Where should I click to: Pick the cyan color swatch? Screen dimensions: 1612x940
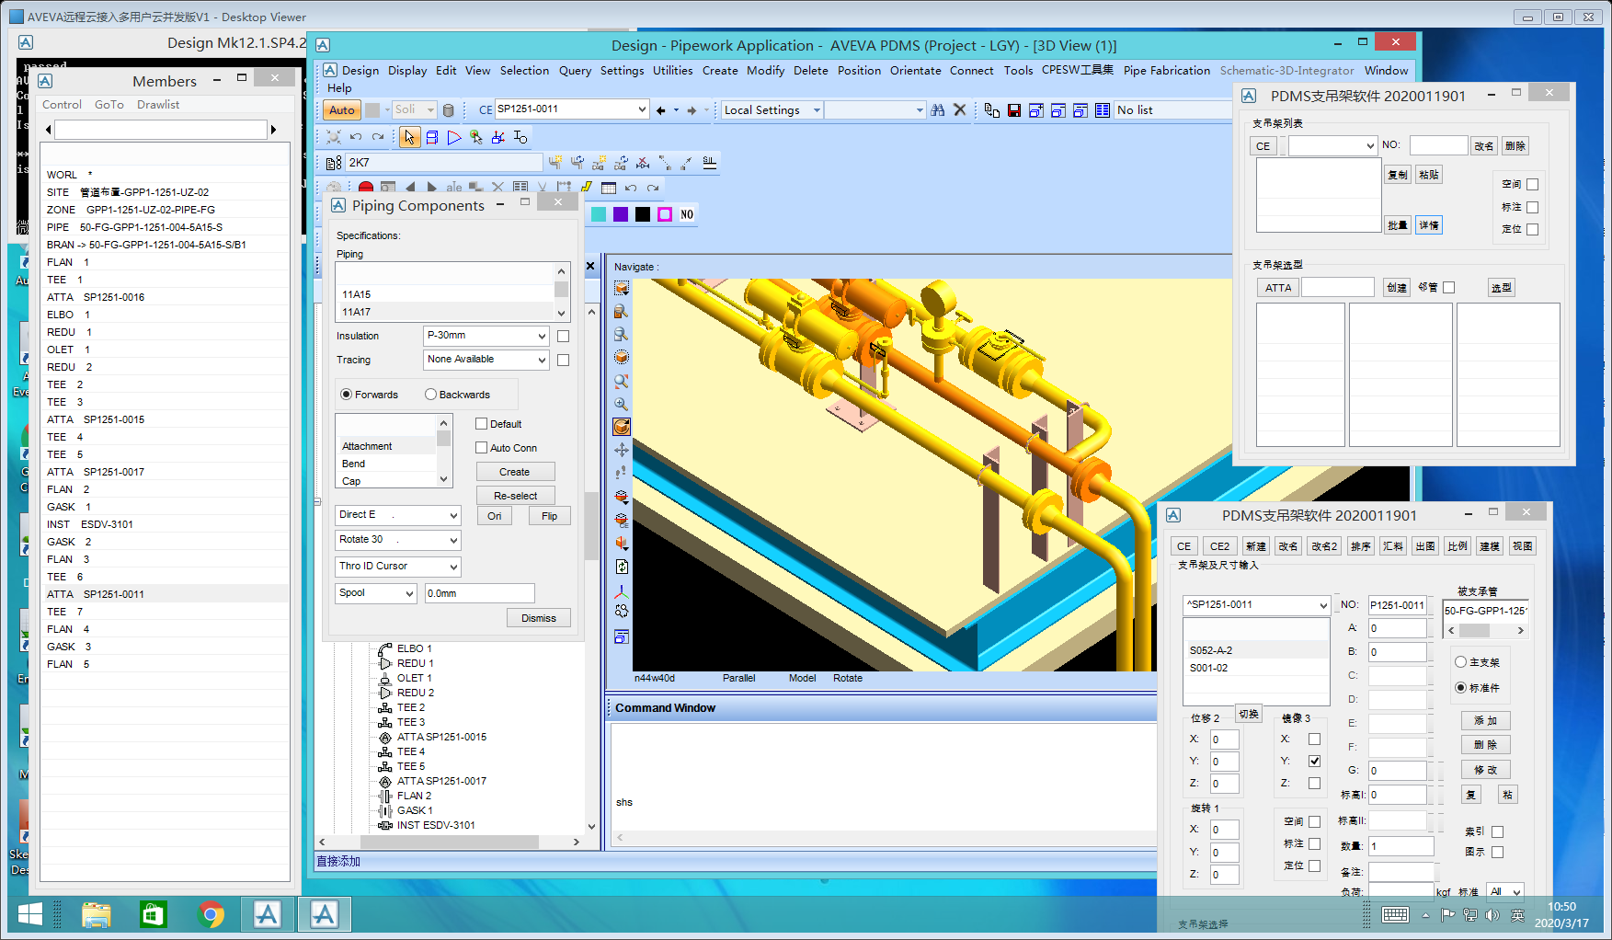pyautogui.click(x=599, y=214)
